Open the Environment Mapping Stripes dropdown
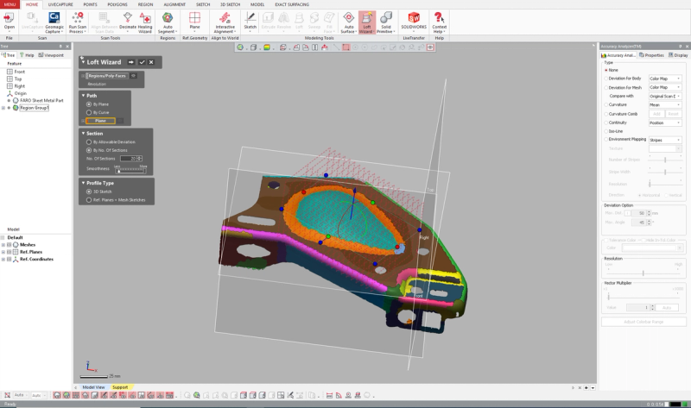 665,140
